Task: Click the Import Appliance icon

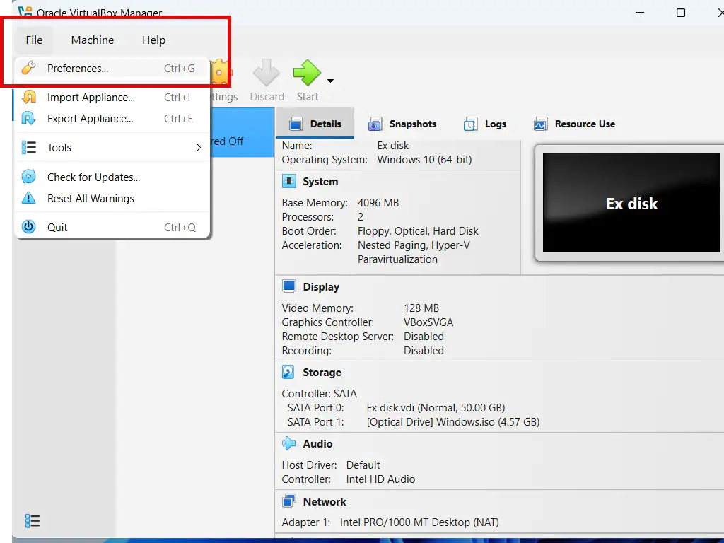Action: [x=29, y=98]
